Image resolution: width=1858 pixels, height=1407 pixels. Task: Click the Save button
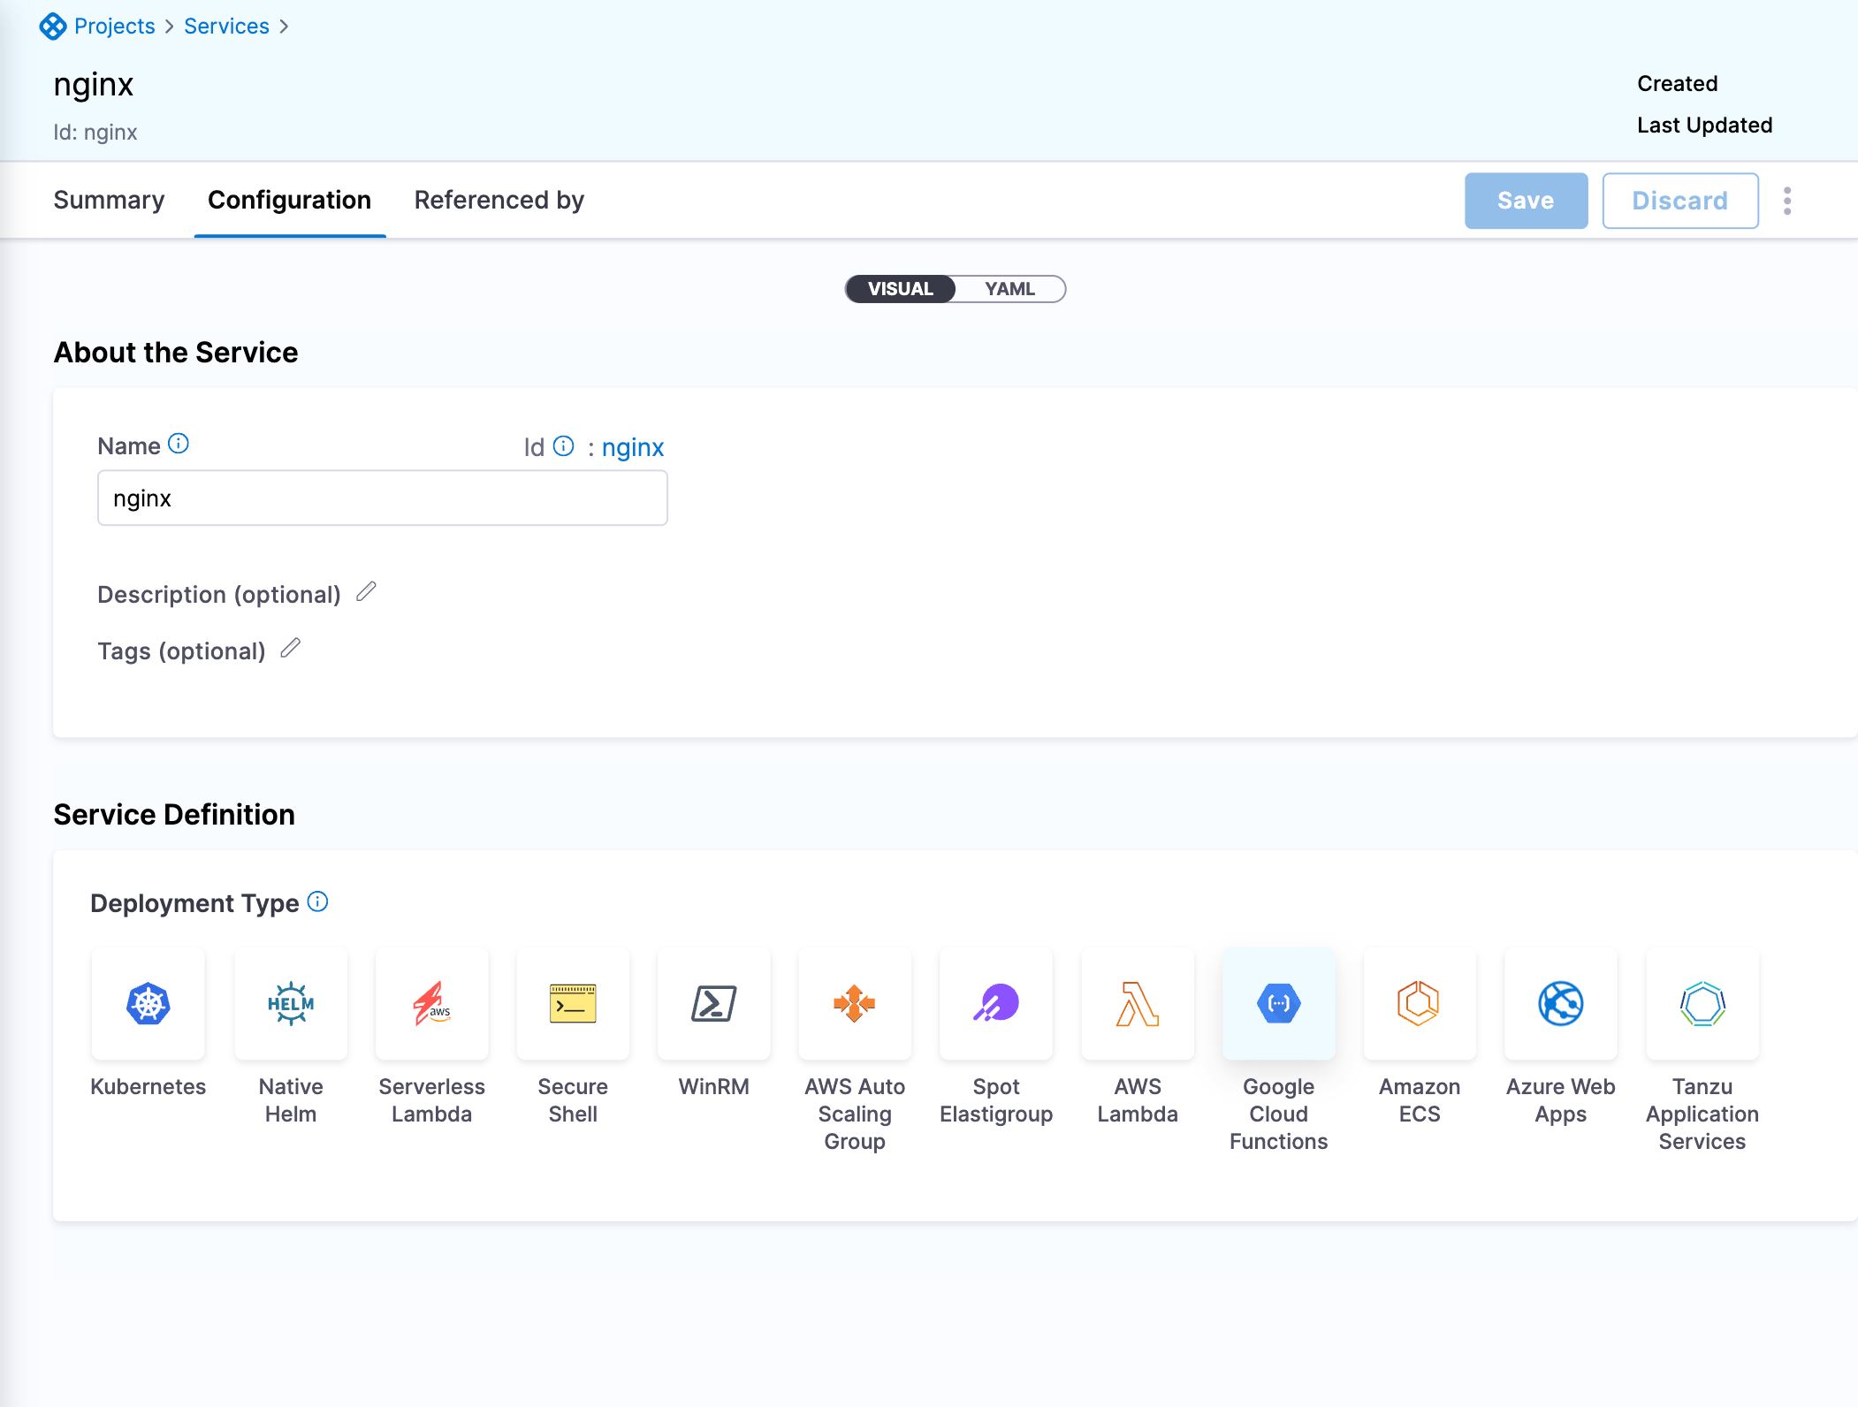(1526, 201)
